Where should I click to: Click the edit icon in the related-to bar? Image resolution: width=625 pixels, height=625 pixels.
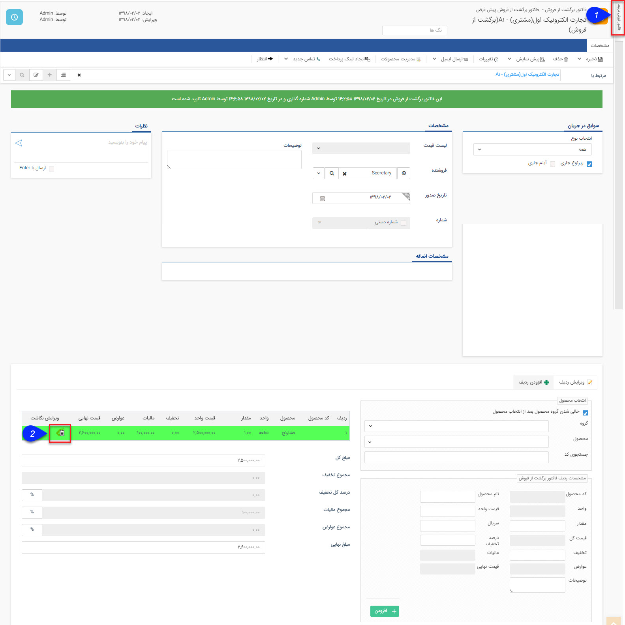(x=36, y=75)
